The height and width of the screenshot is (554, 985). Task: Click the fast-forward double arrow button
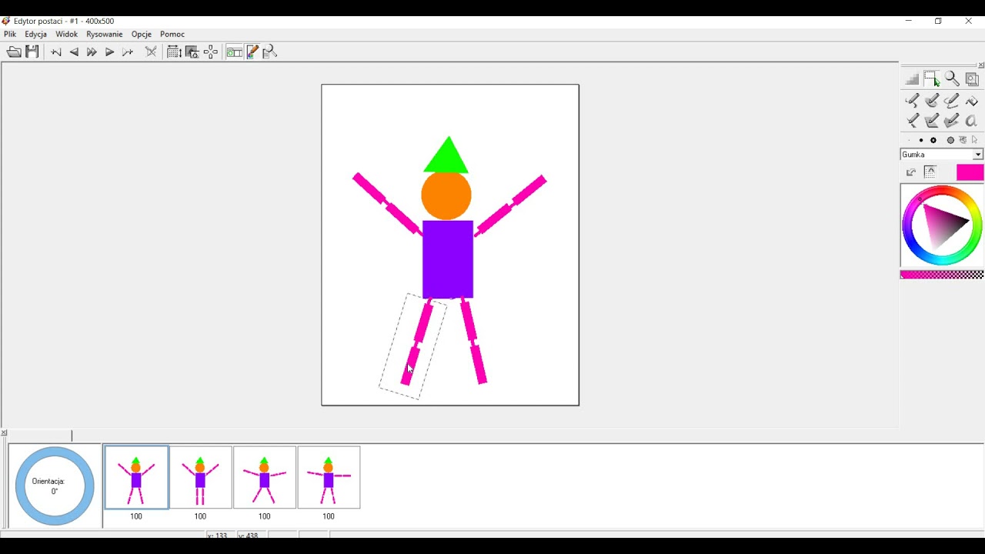point(92,52)
